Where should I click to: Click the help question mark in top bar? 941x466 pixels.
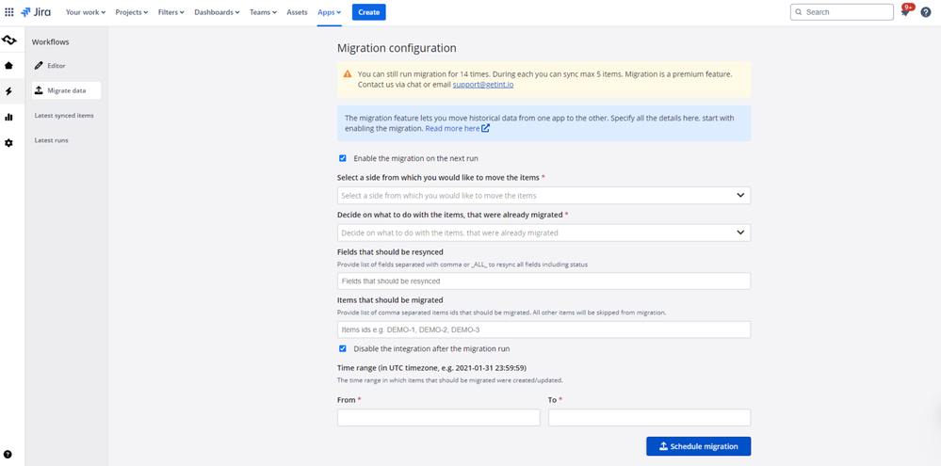click(x=925, y=12)
